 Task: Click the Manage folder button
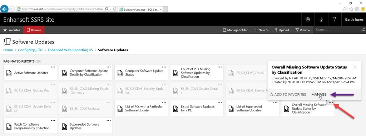[x=235, y=30]
